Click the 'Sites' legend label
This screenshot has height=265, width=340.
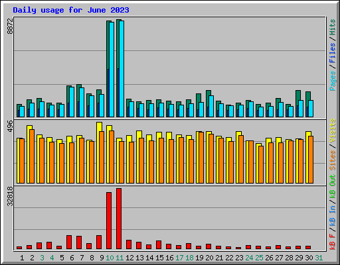[332, 160]
